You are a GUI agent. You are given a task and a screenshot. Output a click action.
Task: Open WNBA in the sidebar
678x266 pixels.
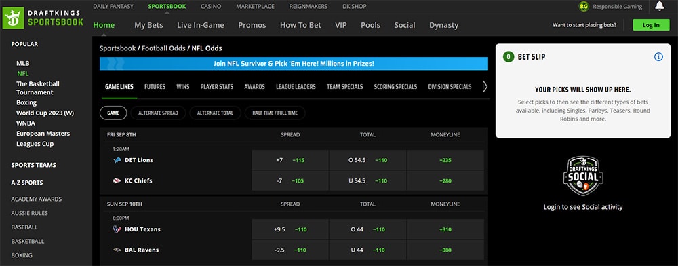pyautogui.click(x=26, y=123)
